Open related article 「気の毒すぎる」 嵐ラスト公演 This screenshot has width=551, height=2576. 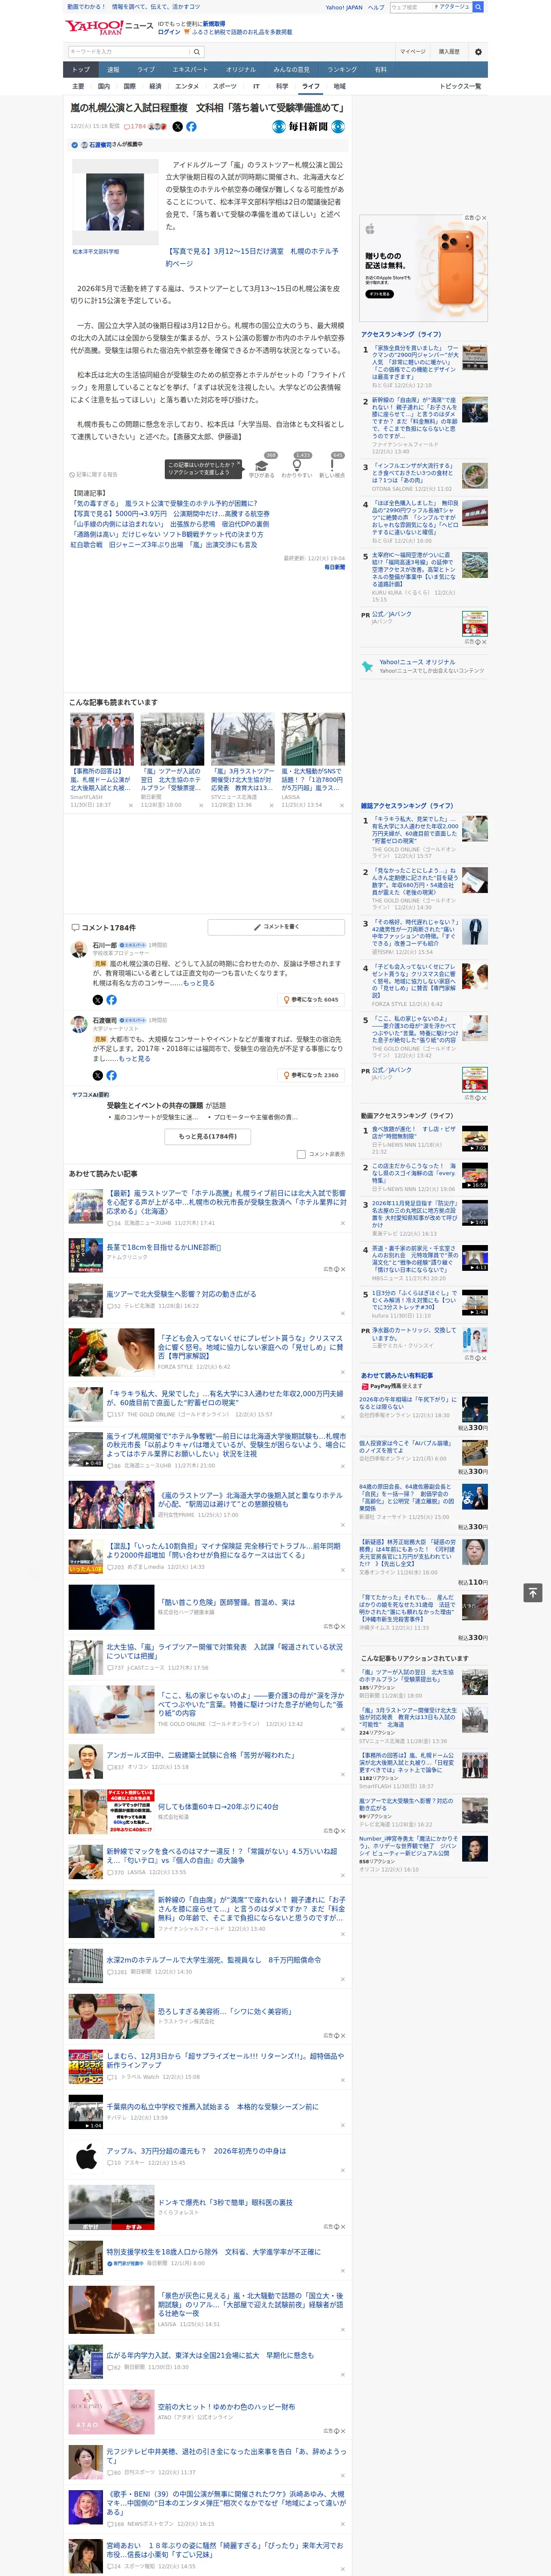point(164,503)
